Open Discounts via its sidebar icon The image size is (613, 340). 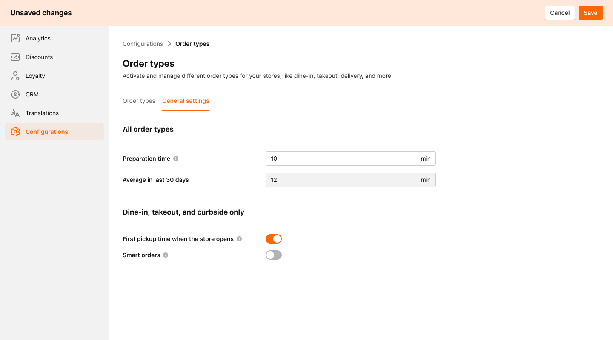(x=15, y=57)
